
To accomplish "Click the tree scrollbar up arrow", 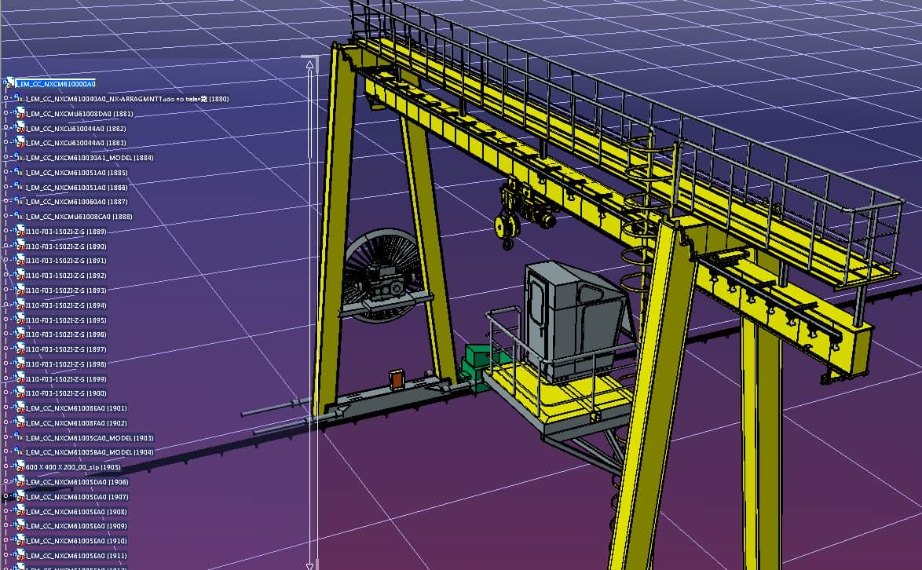I will 310,64.
